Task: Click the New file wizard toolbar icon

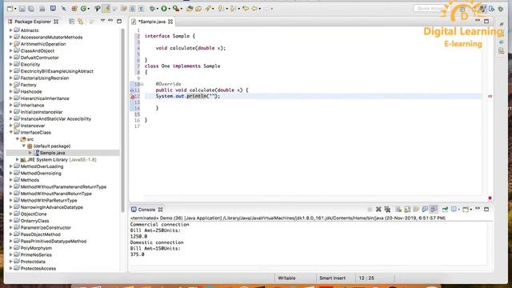Action: click(10, 9)
